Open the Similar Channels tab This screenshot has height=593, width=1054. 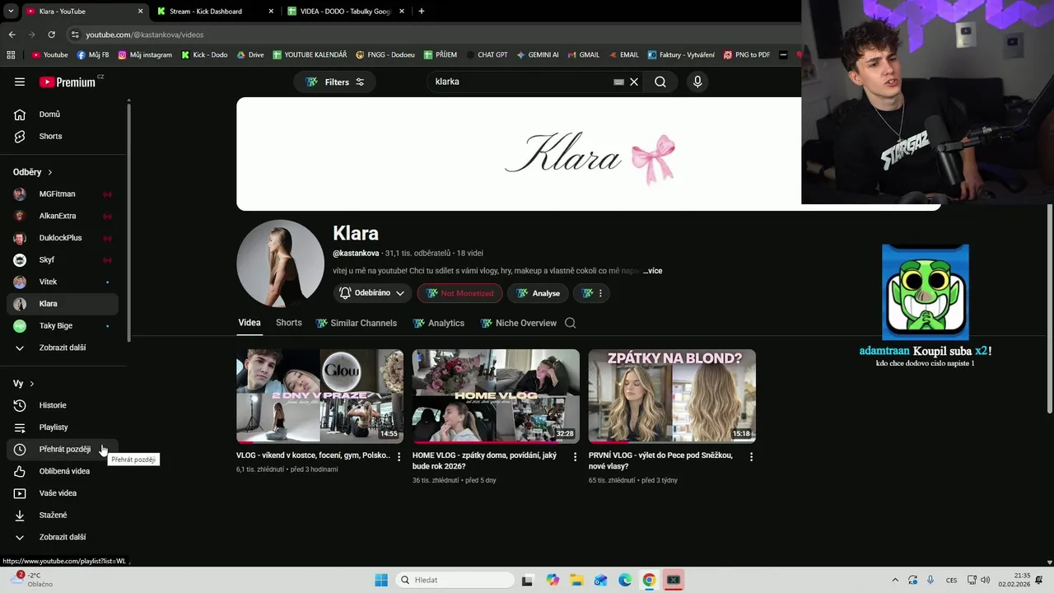pos(357,323)
